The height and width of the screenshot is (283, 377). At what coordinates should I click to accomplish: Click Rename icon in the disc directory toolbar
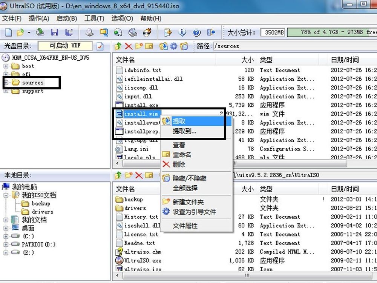click(x=149, y=46)
